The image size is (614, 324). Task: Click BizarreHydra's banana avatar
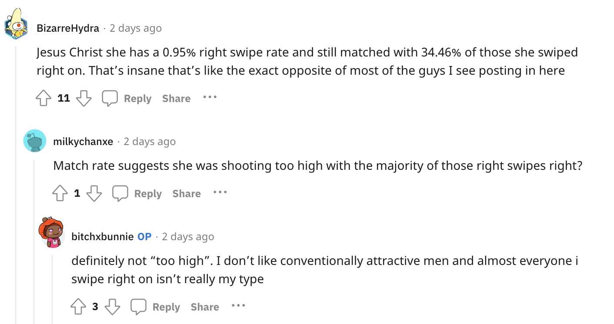16,24
